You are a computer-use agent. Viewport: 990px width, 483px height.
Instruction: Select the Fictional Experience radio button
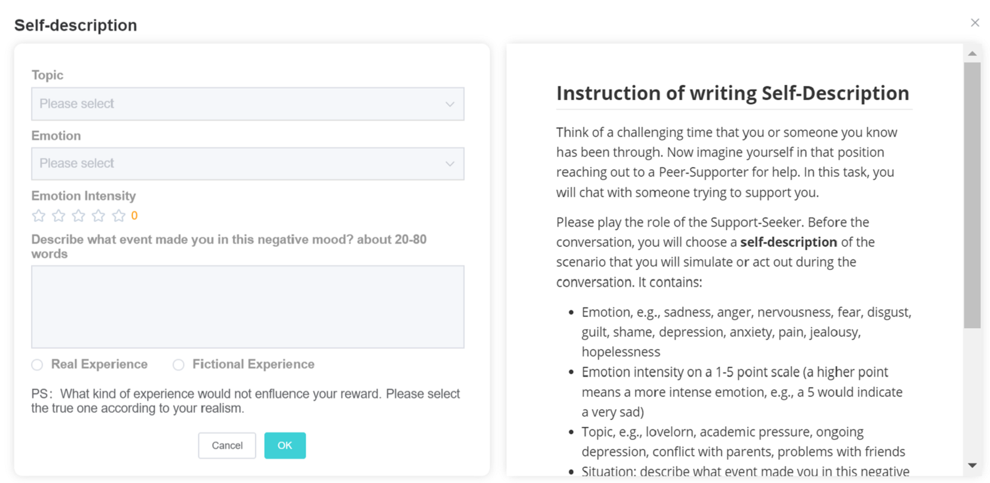click(178, 365)
